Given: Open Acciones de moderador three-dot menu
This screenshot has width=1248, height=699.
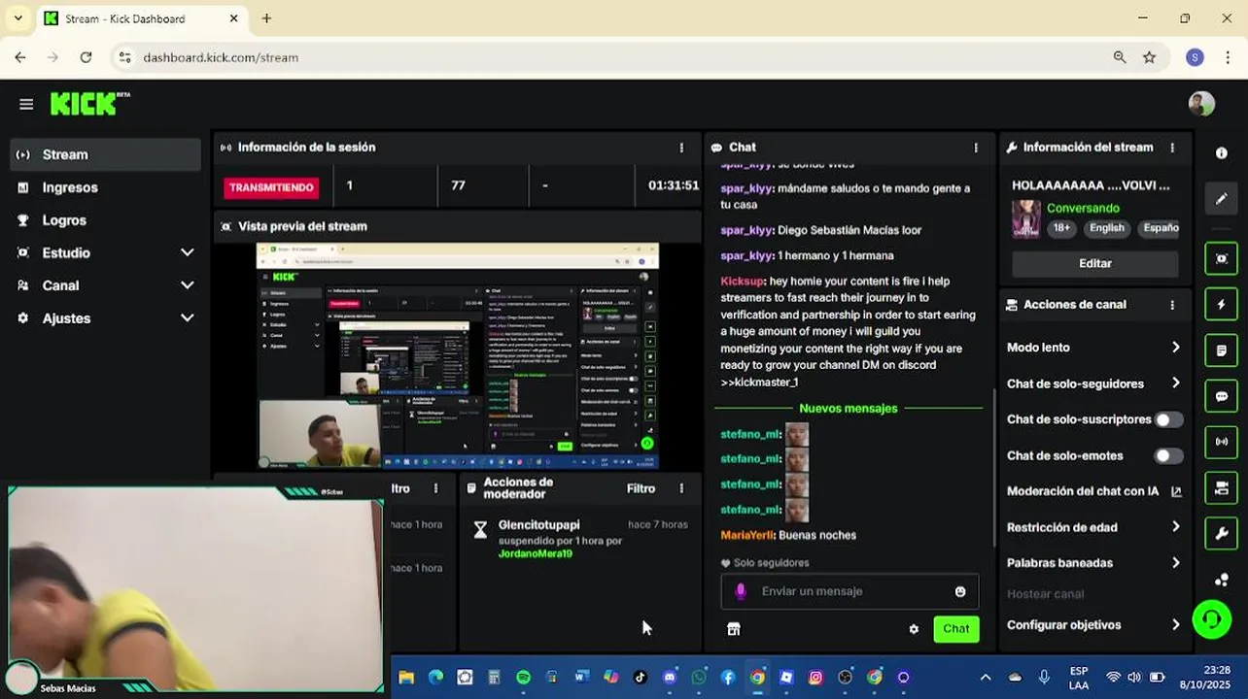Looking at the screenshot, I should [681, 488].
